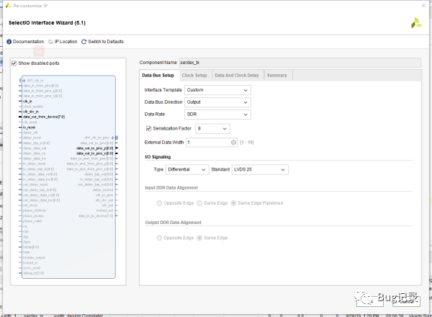Open the I/O Signaling Type dropdown

pyautogui.click(x=186, y=169)
